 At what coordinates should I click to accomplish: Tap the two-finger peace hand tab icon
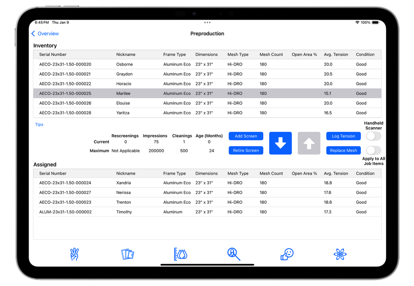(x=74, y=254)
